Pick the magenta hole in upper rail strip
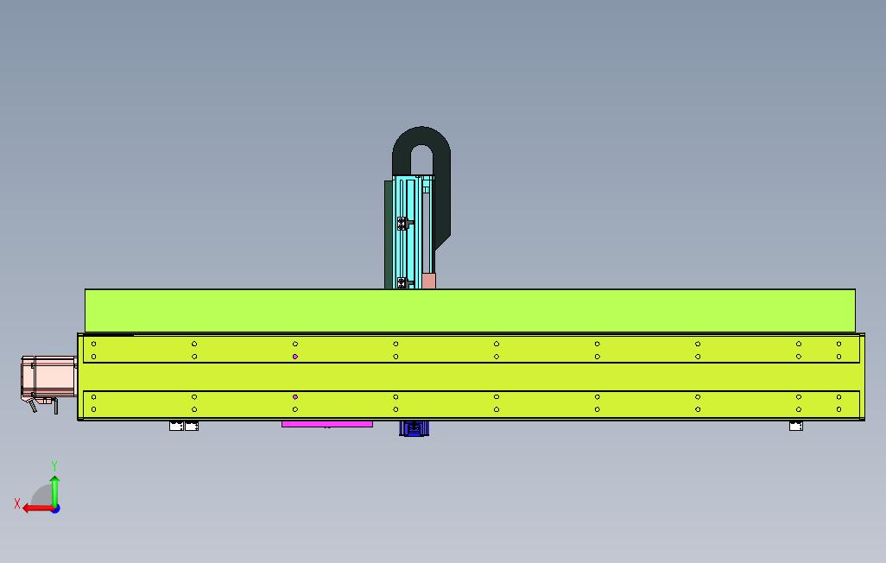Screen dimensions: 886x563 (x=295, y=357)
